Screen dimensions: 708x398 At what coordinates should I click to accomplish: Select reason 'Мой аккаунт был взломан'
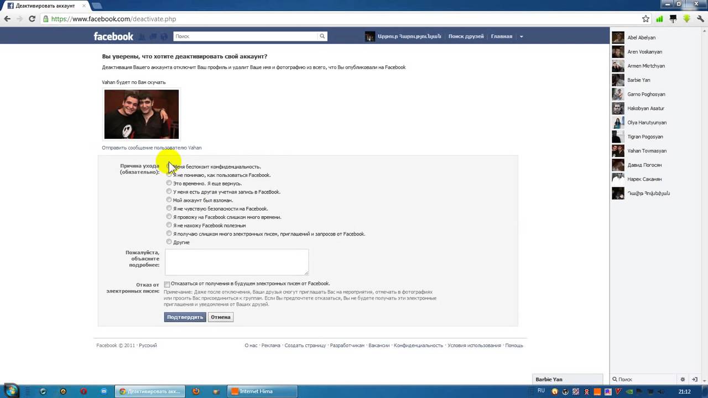click(169, 200)
